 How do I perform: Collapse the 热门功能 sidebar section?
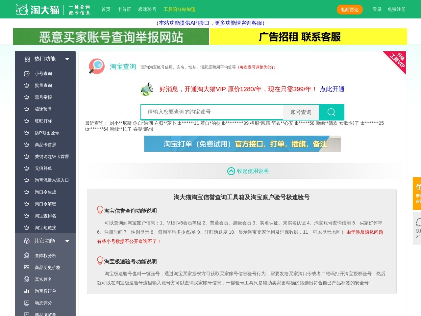(x=67, y=59)
